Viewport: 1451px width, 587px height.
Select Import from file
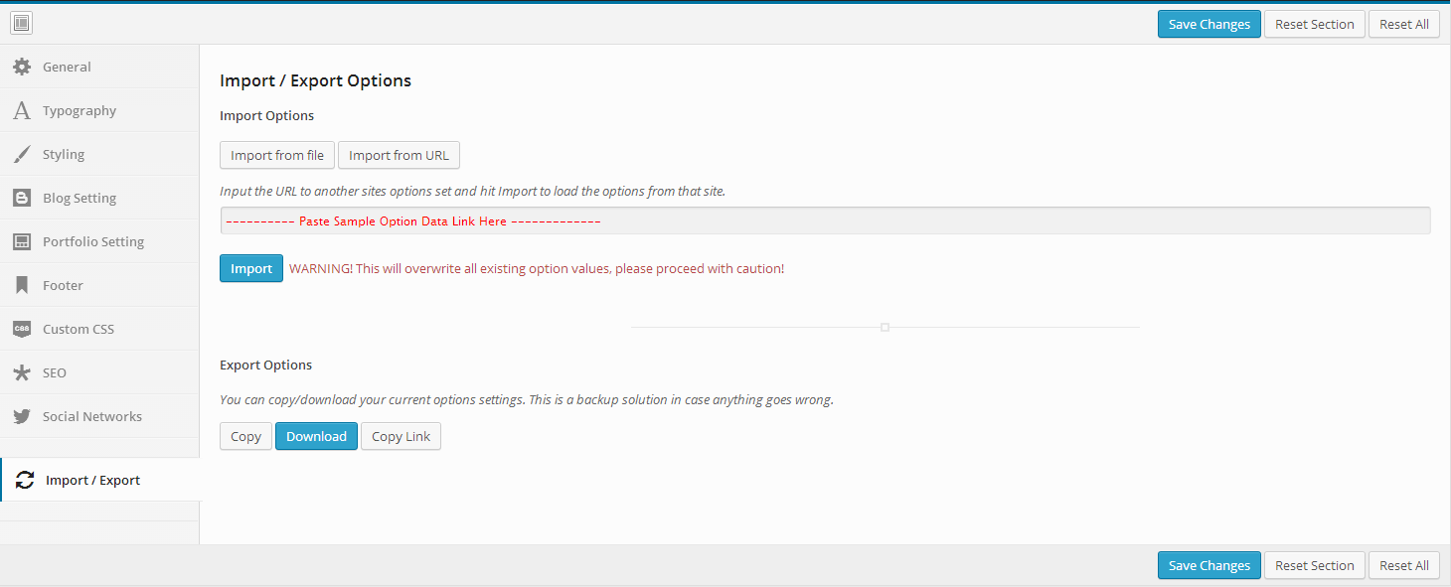pyautogui.click(x=277, y=155)
